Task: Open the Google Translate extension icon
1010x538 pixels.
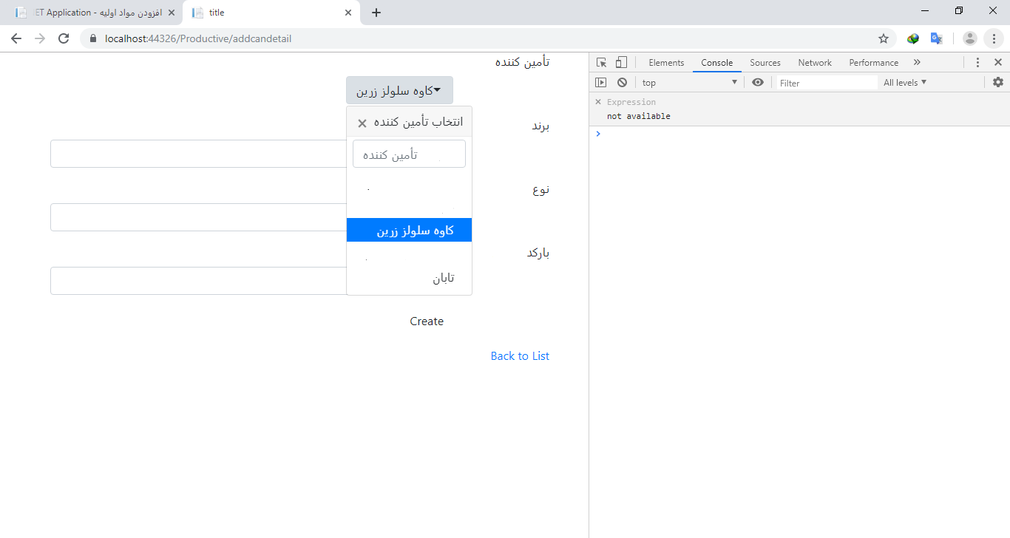Action: pyautogui.click(x=936, y=38)
